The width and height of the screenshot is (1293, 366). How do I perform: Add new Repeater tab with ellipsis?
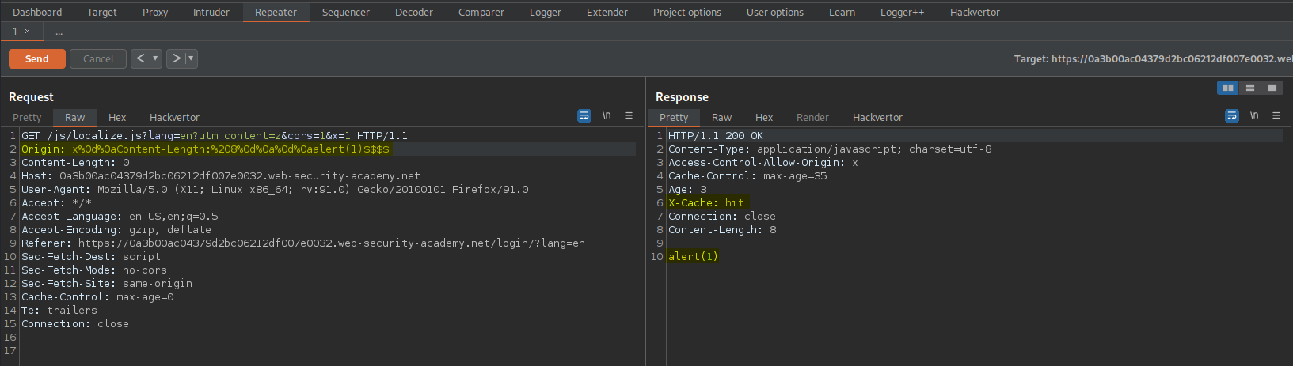pos(59,32)
